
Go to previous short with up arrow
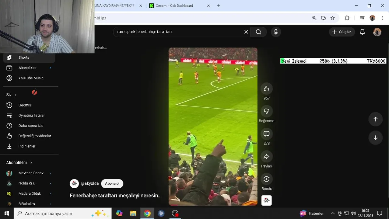pyautogui.click(x=375, y=119)
